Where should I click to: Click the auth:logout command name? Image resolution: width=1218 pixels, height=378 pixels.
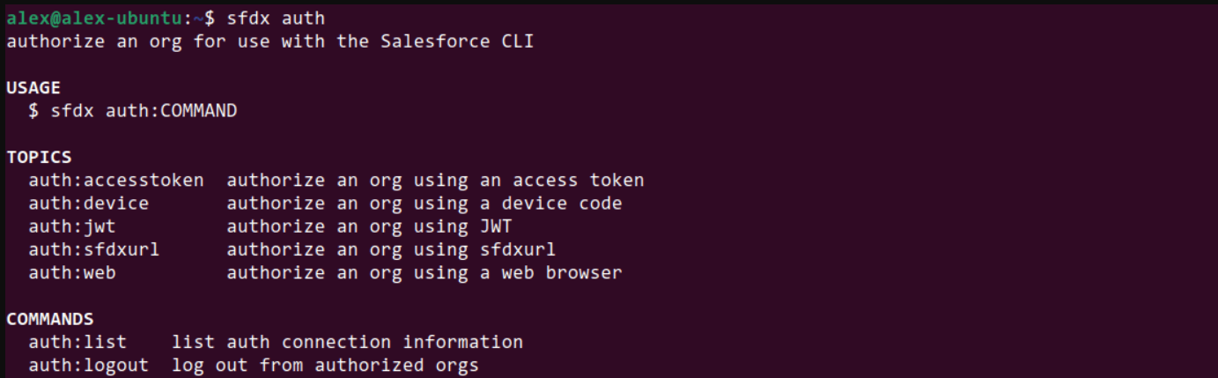point(88,365)
